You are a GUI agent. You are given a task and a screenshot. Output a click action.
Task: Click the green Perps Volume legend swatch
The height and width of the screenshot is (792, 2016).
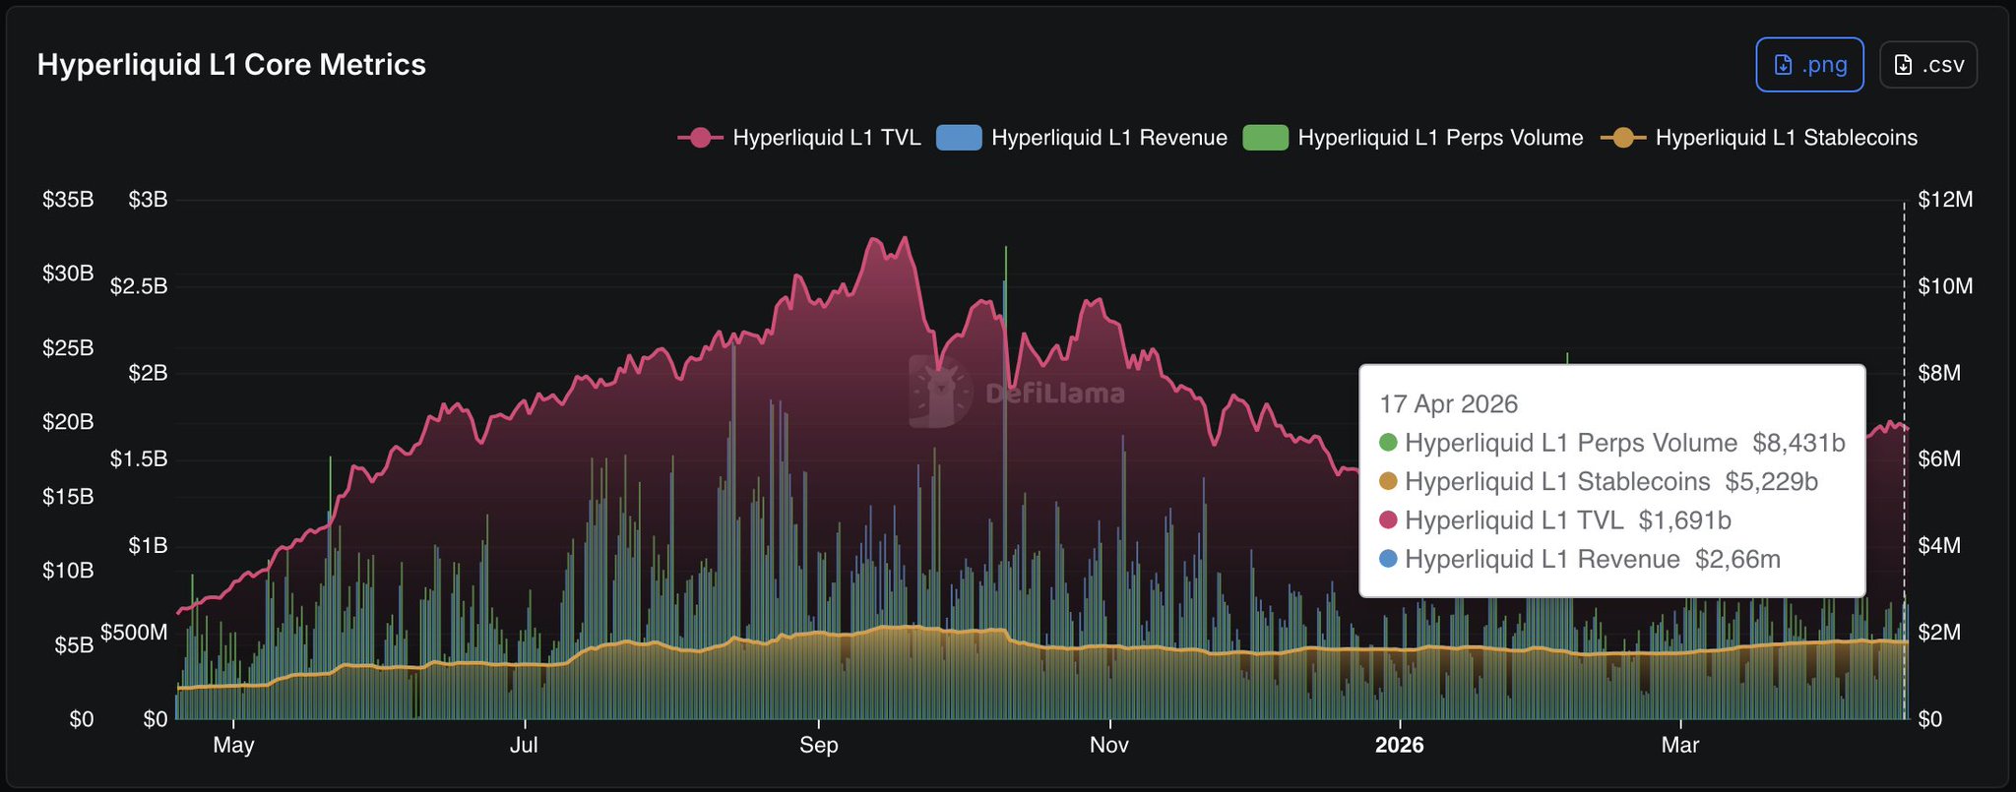pyautogui.click(x=1265, y=138)
